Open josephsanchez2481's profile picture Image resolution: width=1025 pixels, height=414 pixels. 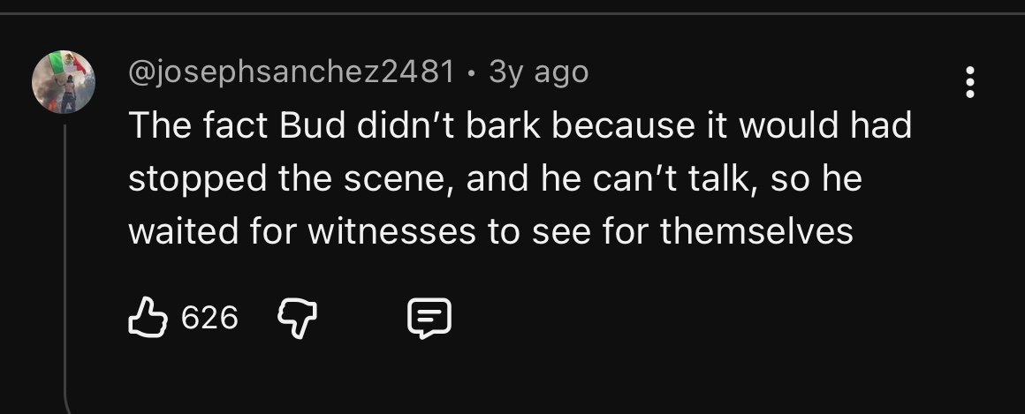(64, 82)
